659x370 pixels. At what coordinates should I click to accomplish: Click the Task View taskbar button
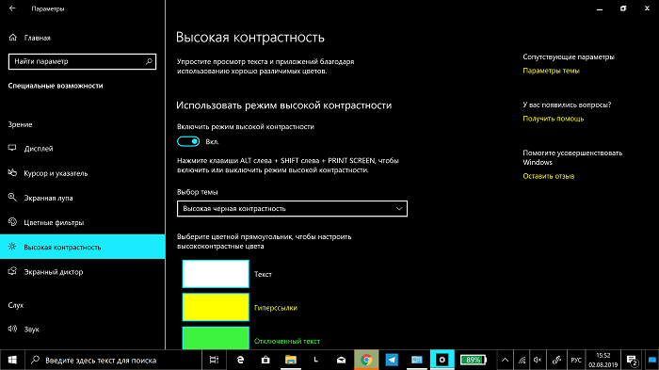[x=214, y=360]
